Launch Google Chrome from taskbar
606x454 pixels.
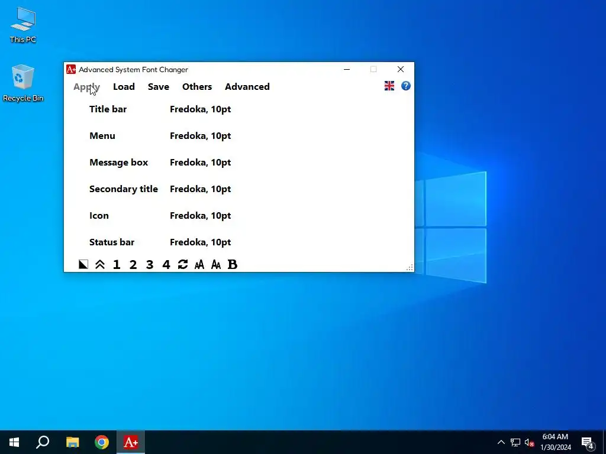coord(102,442)
